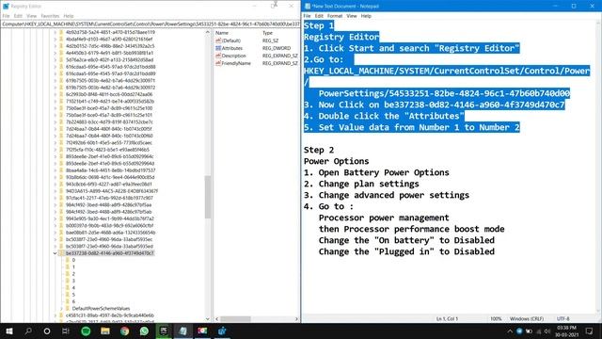Select the Attributes DWORD value icon
Screen dimensions: 602x339
(x=218, y=48)
